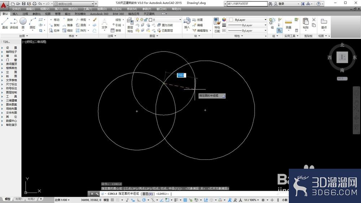Expand the 绘图 (Draw) panel
This screenshot has width=361, height=203.
[24, 36]
